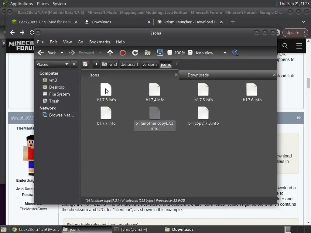The width and height of the screenshot is (311, 233).
Task: Toggle text-based location entry icon
Action: coord(85,64)
